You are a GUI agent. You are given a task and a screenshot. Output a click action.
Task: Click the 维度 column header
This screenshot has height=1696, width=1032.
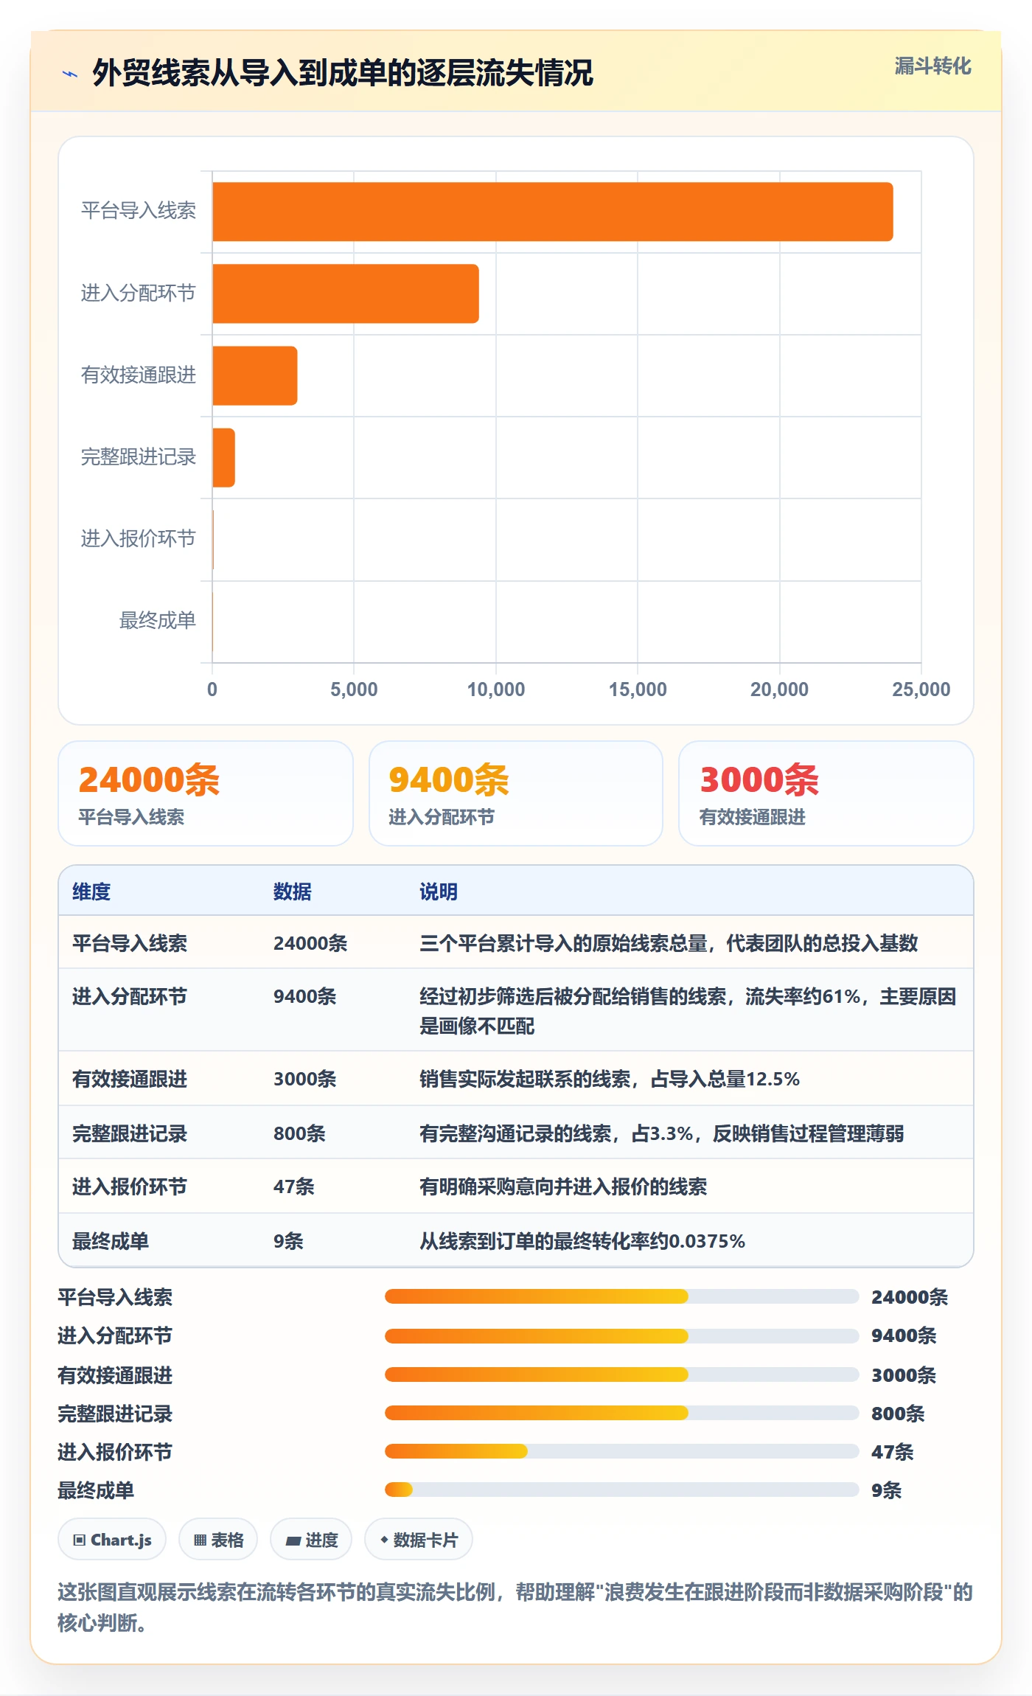tap(91, 892)
